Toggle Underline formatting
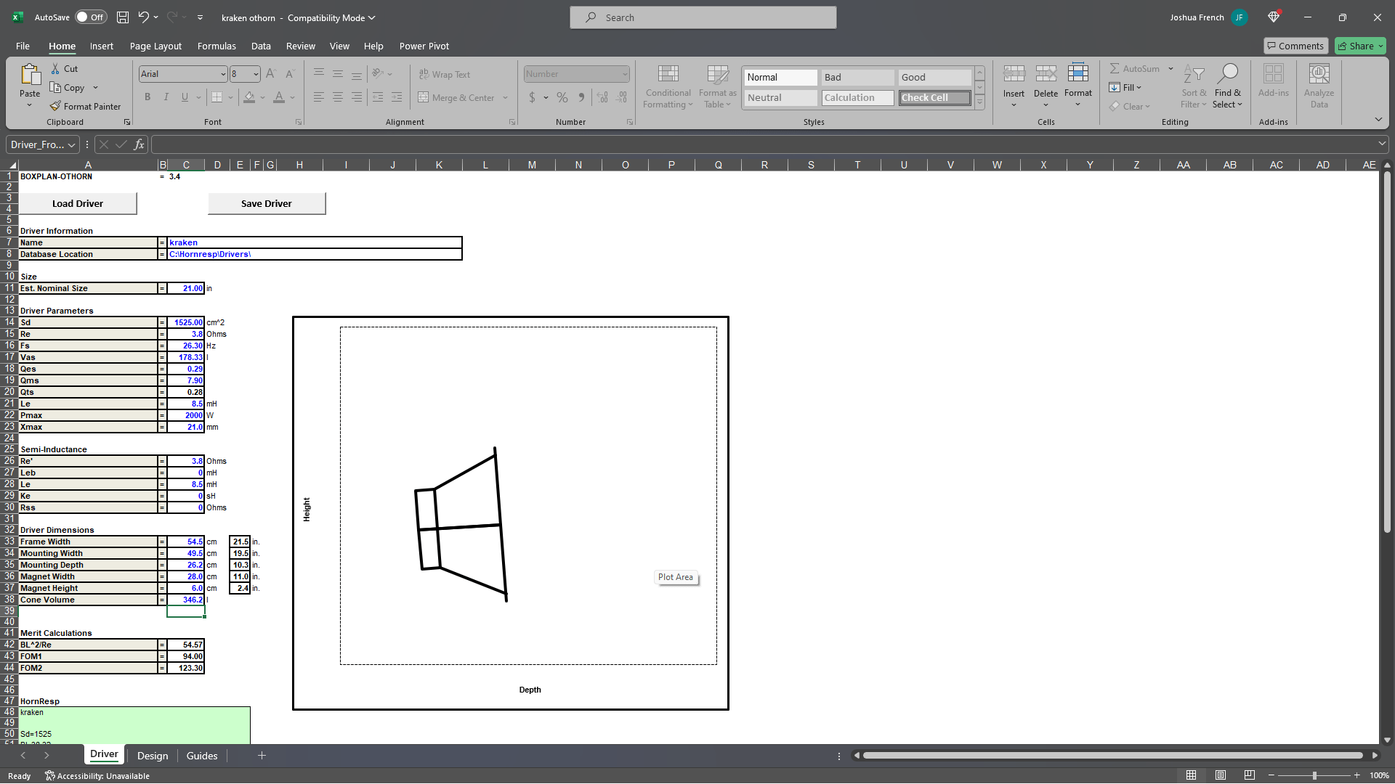The image size is (1395, 784). pyautogui.click(x=185, y=97)
